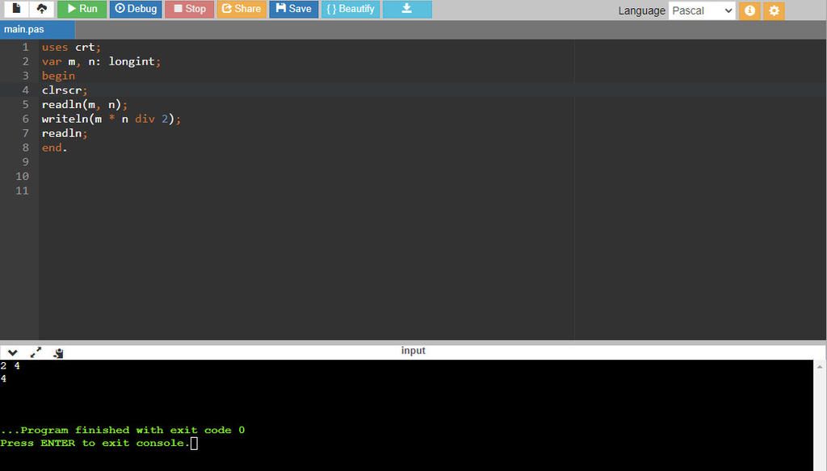The width and height of the screenshot is (827, 471).
Task: Stop the running program
Action: [x=189, y=9]
